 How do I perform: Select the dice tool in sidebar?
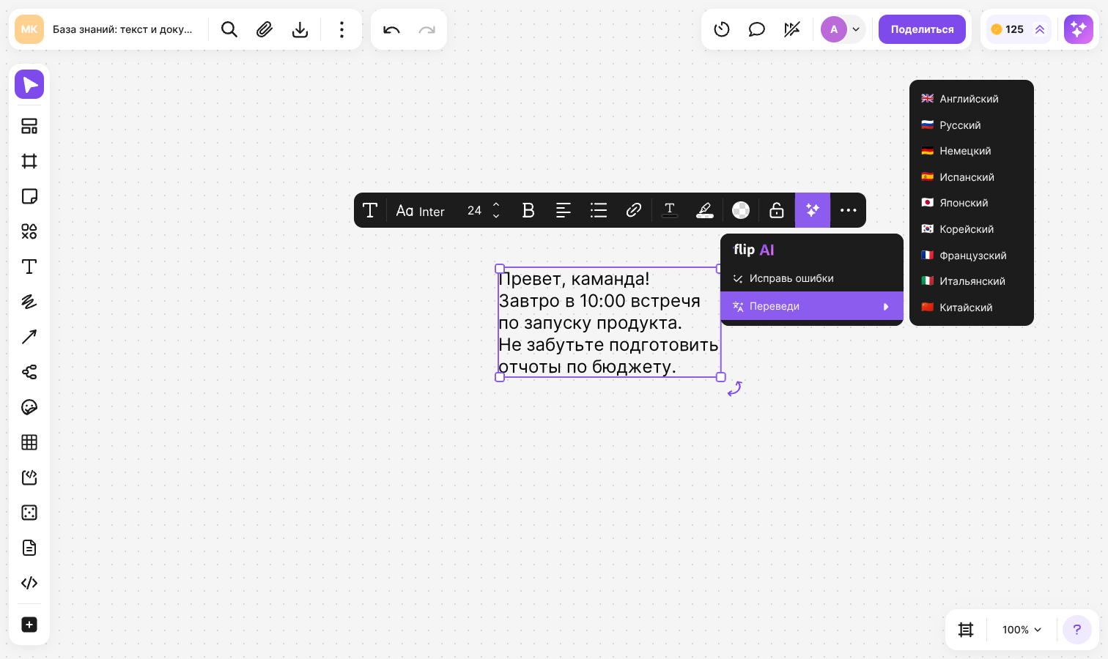pos(29,513)
